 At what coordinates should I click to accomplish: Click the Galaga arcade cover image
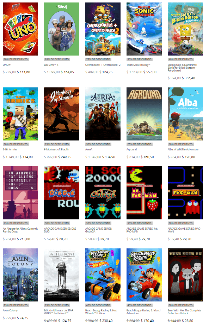tap(103, 192)
